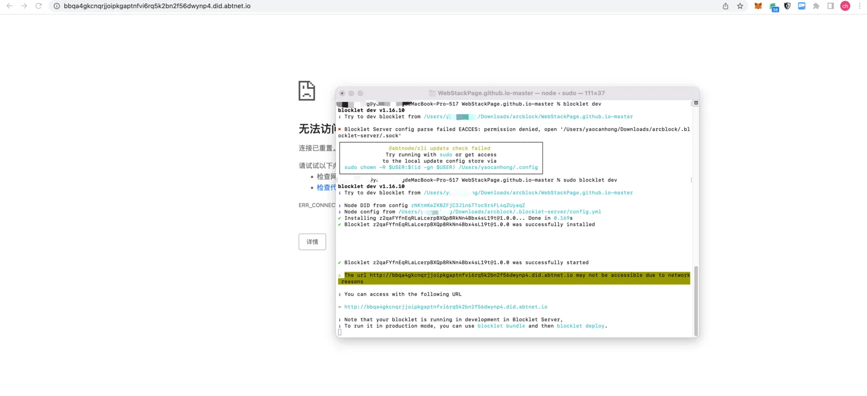
Task: Click the terminal window close button
Action: coord(342,93)
